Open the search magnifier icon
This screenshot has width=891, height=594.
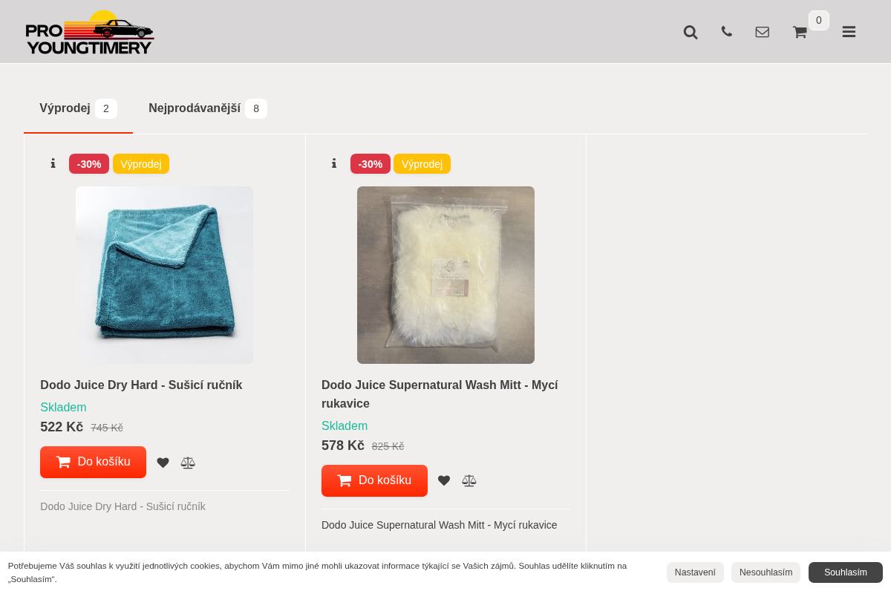point(691,32)
